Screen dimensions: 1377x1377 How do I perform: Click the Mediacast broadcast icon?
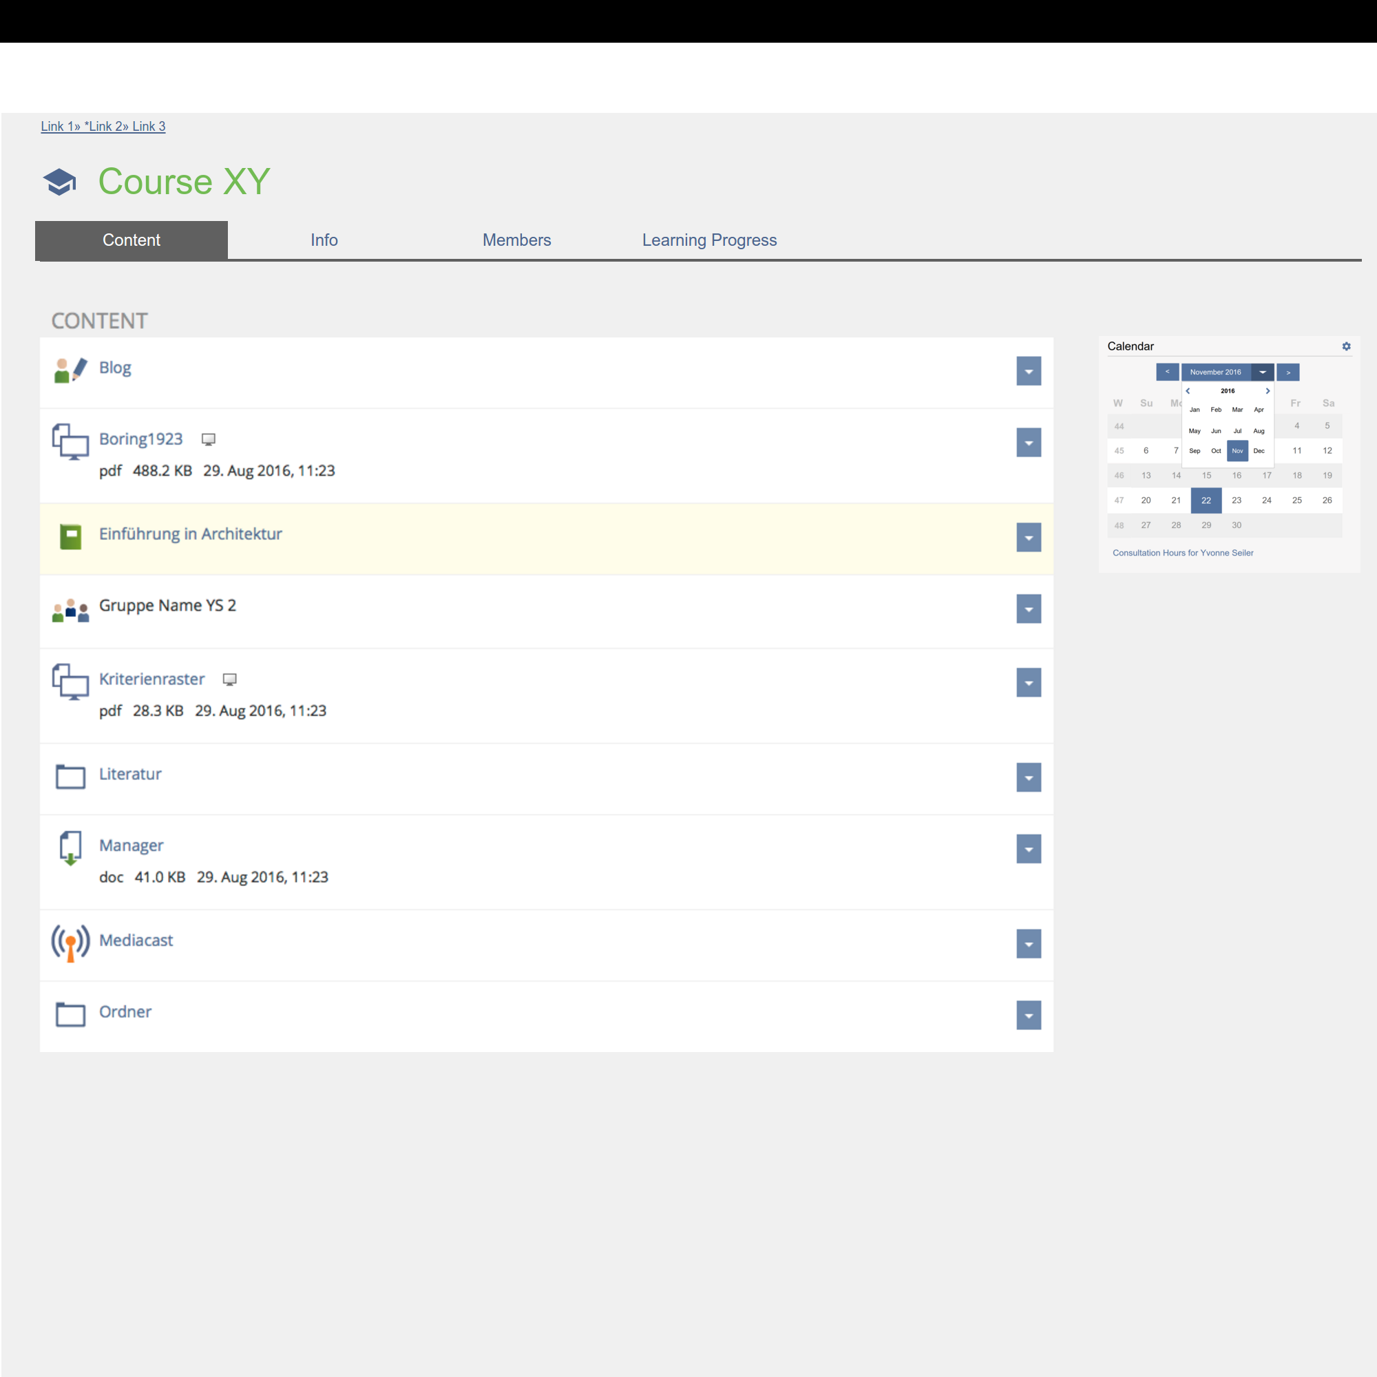click(x=70, y=943)
